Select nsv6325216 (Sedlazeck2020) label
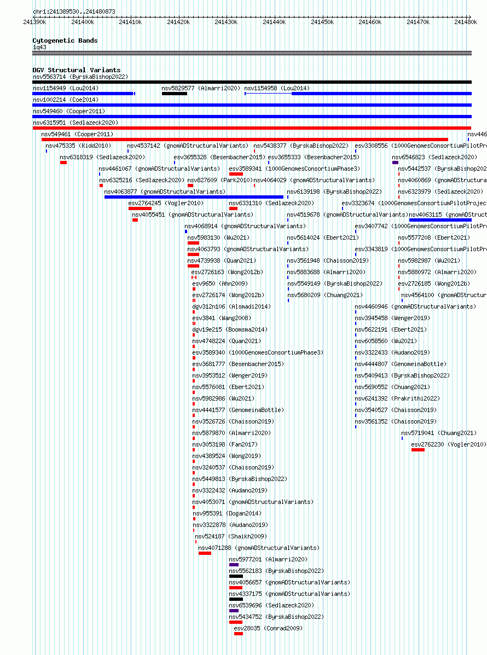The image size is (487, 655). [x=142, y=180]
